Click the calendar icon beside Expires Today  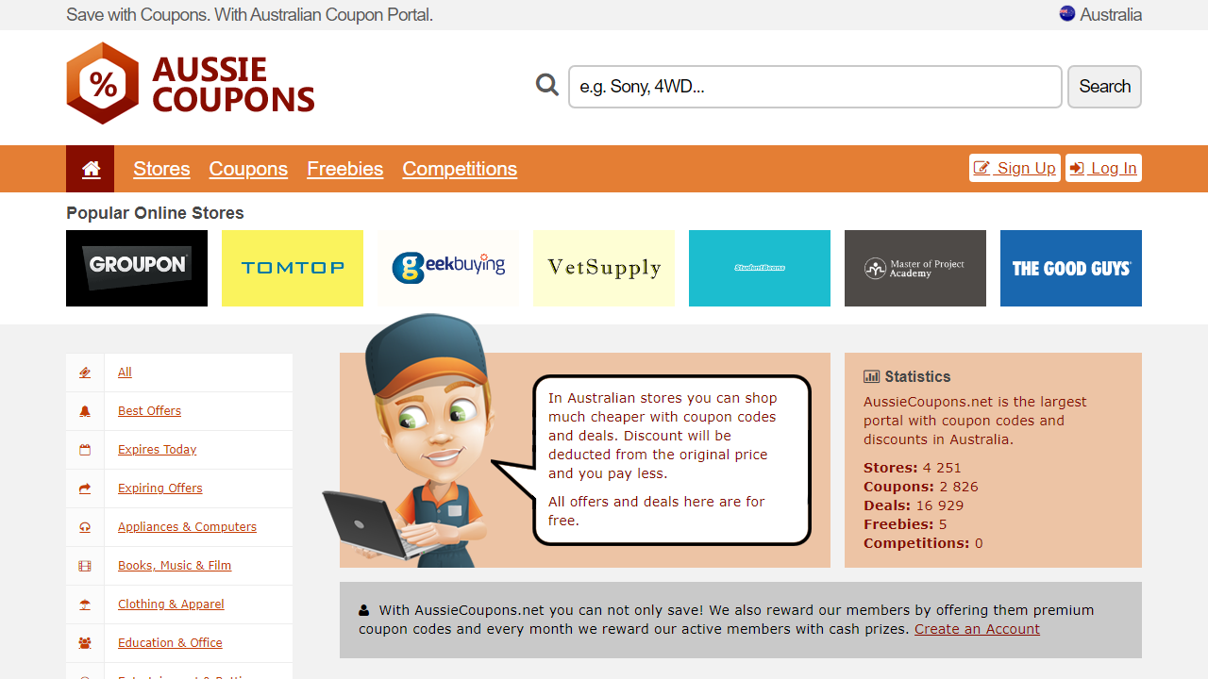point(85,450)
